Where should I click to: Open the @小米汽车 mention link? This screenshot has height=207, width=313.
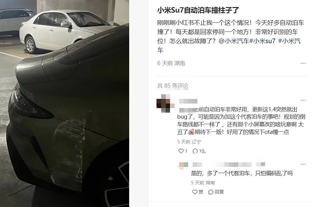pos(234,41)
